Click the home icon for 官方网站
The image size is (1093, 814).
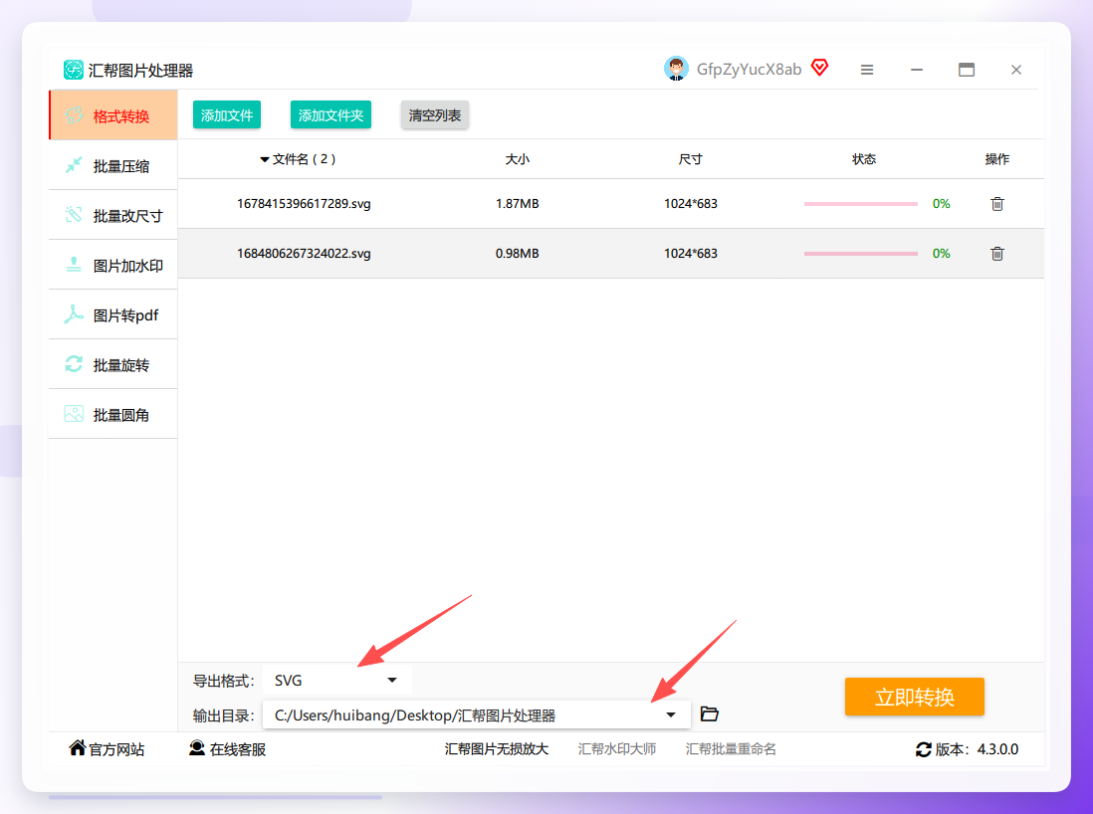click(x=78, y=747)
